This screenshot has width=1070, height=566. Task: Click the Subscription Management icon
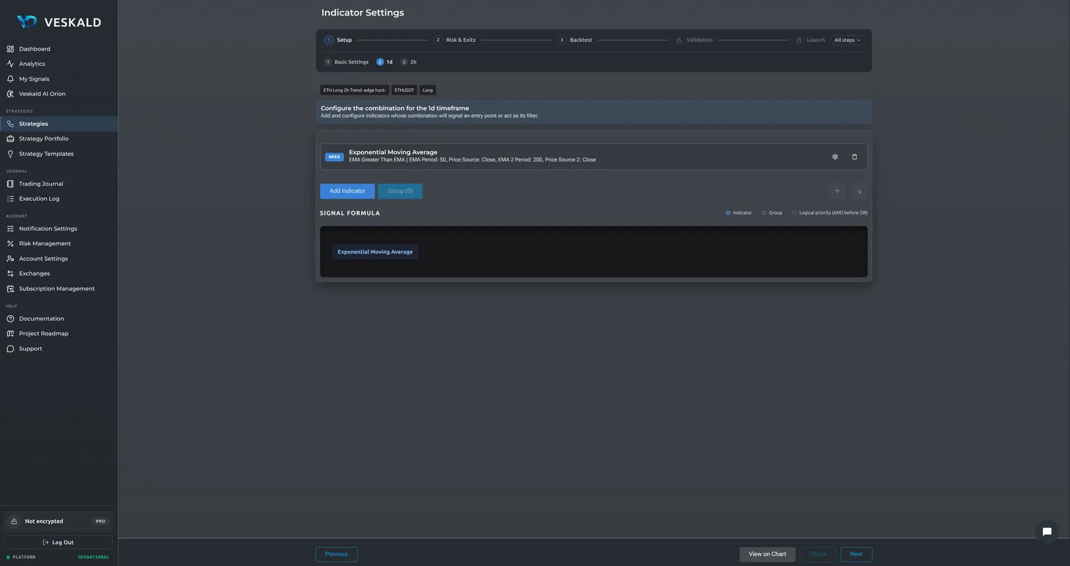click(10, 289)
